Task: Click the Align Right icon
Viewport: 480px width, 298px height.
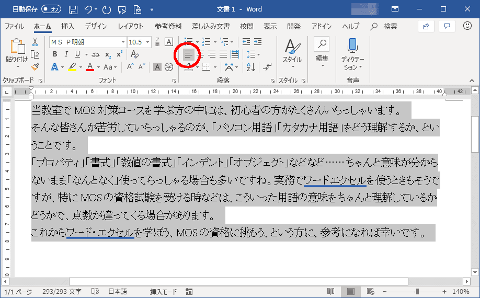Action: point(212,54)
